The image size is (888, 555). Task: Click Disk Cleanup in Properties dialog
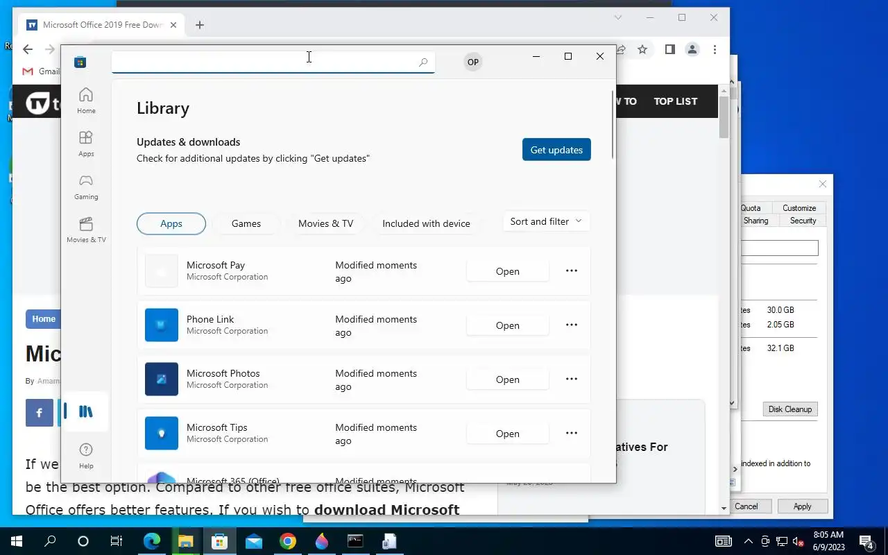pos(789,409)
